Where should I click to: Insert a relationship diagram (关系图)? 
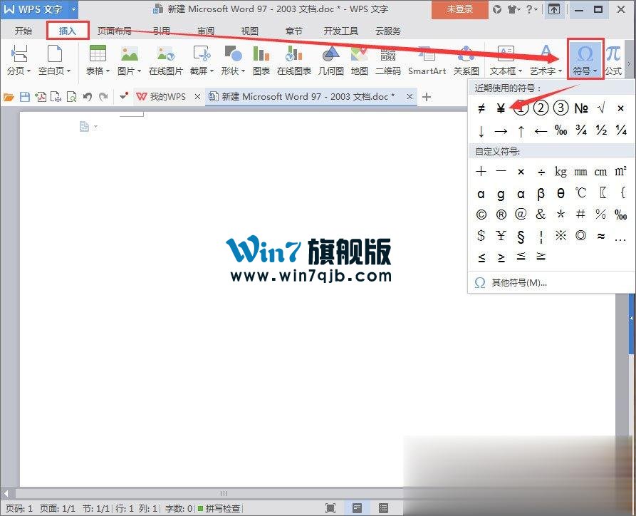466,60
